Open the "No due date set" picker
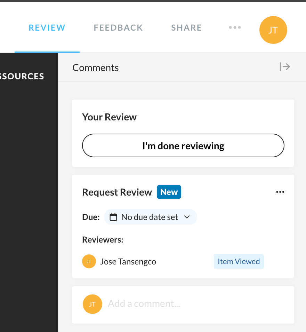 150,217
